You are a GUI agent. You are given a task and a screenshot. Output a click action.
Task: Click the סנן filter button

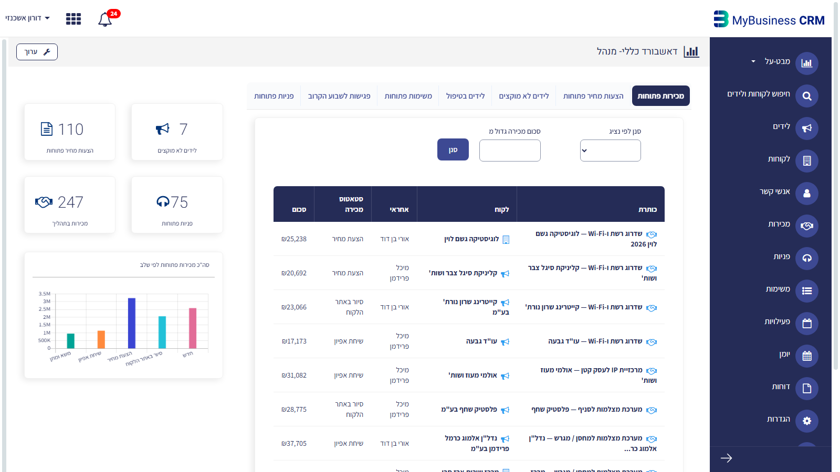(453, 150)
